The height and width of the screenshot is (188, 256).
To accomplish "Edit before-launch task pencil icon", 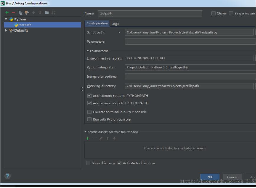I will (x=101, y=138).
